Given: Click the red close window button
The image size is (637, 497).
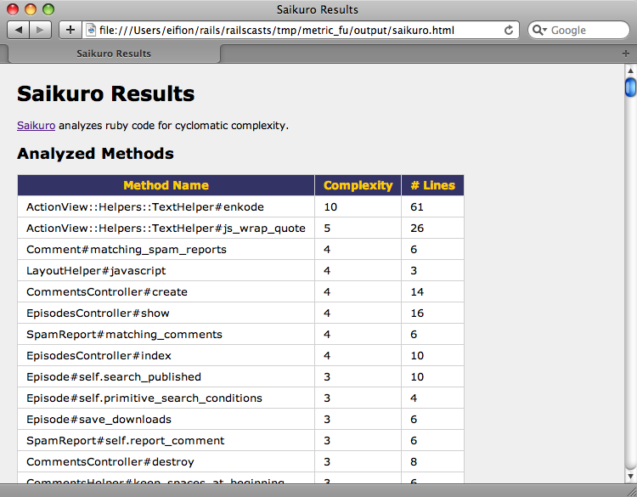Looking at the screenshot, I should pyautogui.click(x=13, y=9).
